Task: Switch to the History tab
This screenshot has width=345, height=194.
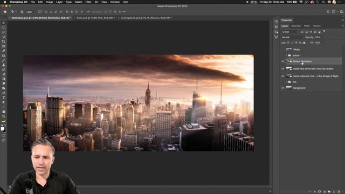Action: [x=316, y=26]
